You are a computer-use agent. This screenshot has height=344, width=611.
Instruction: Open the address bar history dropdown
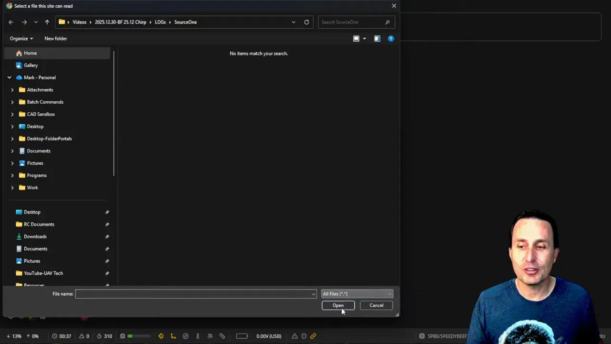pyautogui.click(x=294, y=22)
